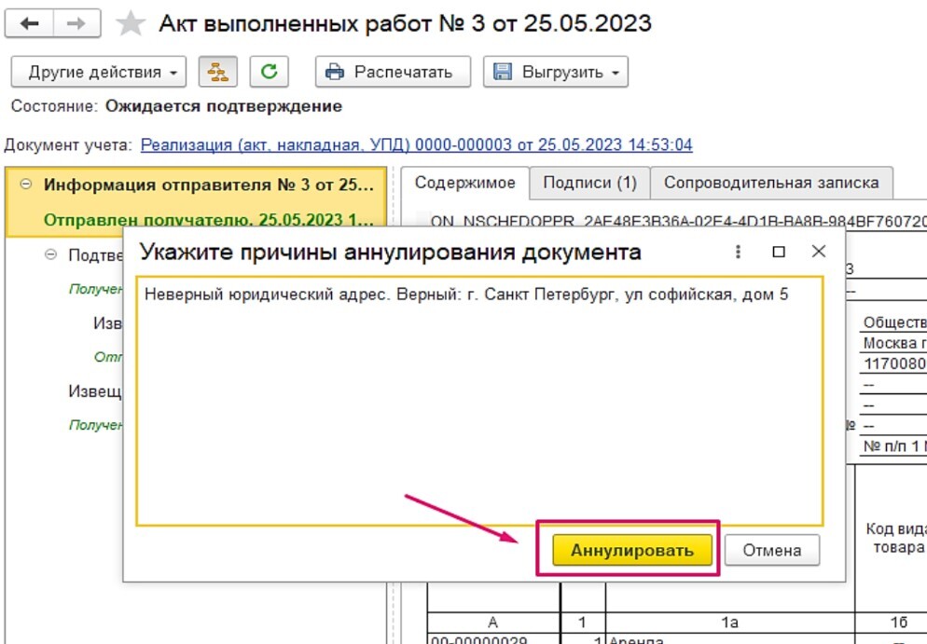This screenshot has height=644, width=927.
Task: Click the yellow Аннулировать button
Action: (631, 550)
